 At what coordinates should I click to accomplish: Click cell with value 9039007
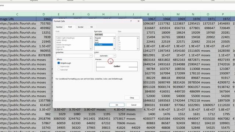(x=178, y=87)
